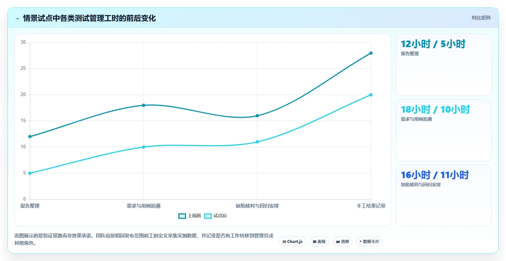Image resolution: width=506 pixels, height=261 pixels.
Task: Select the 上线前 point at 报告整理 (12)
Action: point(30,137)
